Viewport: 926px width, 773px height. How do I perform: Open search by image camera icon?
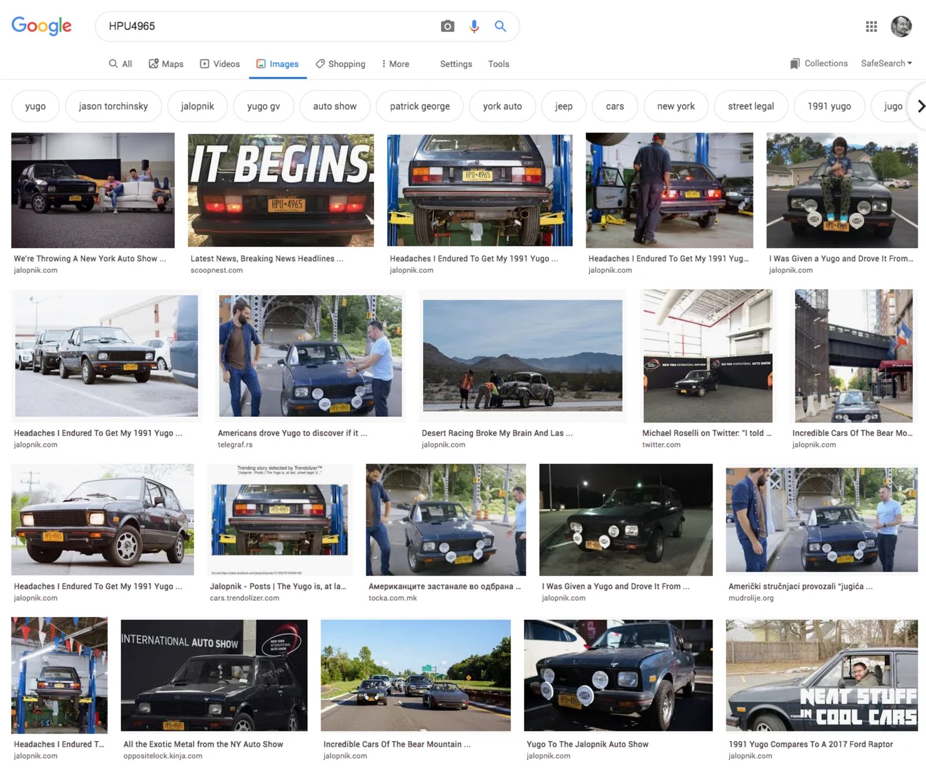tap(447, 26)
